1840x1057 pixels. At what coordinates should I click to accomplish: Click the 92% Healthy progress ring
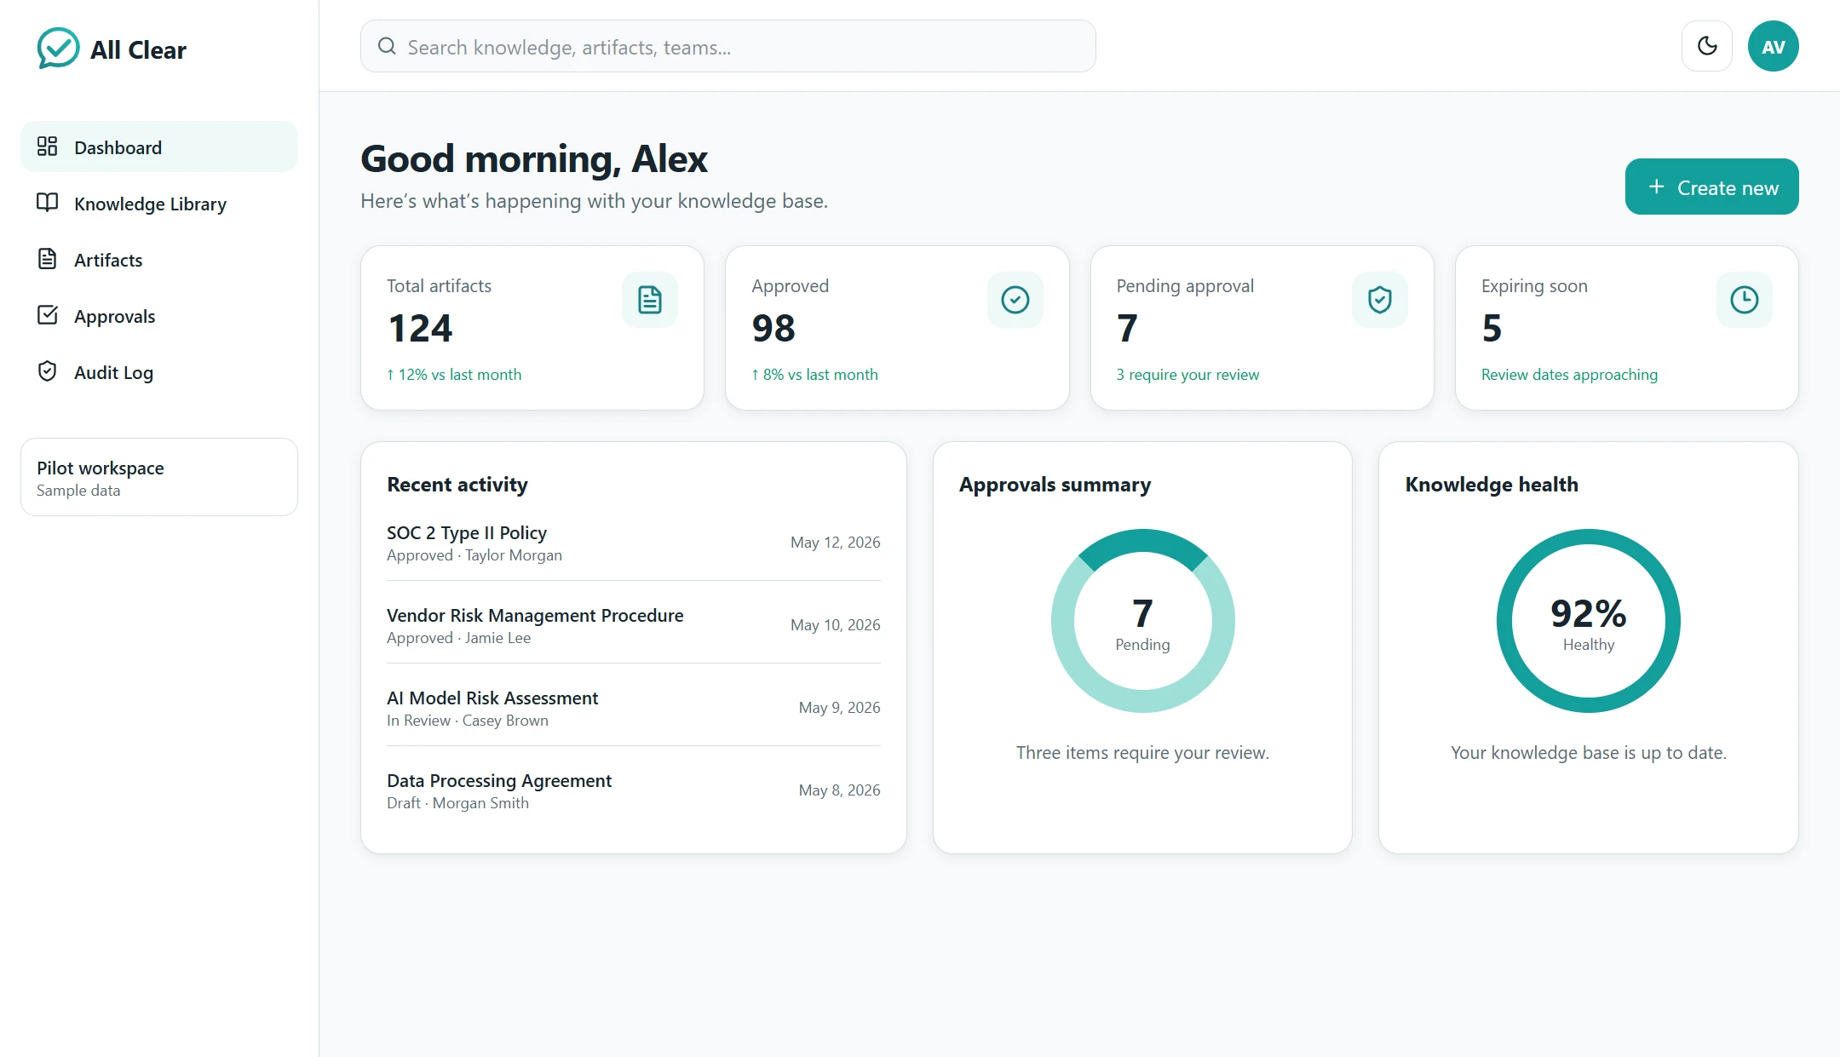(1589, 621)
